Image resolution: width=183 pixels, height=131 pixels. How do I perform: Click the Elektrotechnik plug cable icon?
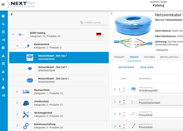(x=26, y=46)
